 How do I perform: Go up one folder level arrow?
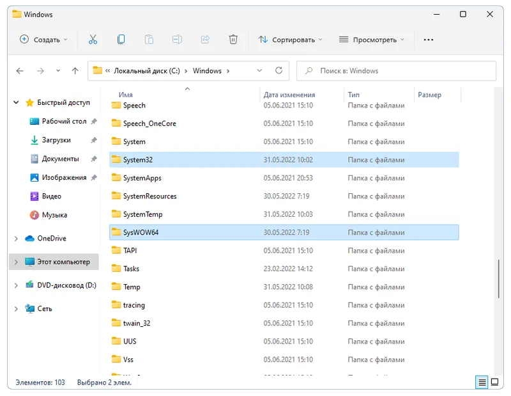click(x=75, y=71)
